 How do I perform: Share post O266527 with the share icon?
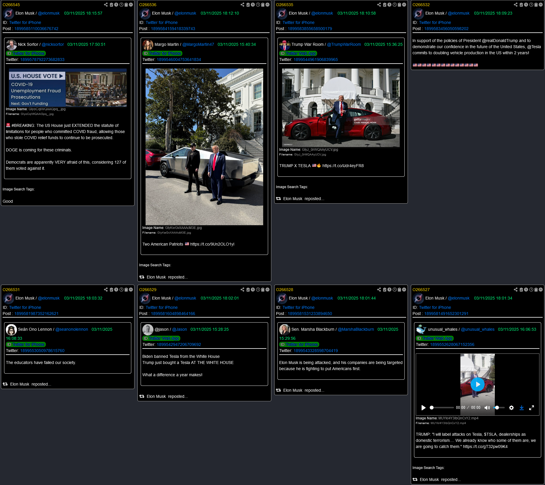pyautogui.click(x=516, y=290)
